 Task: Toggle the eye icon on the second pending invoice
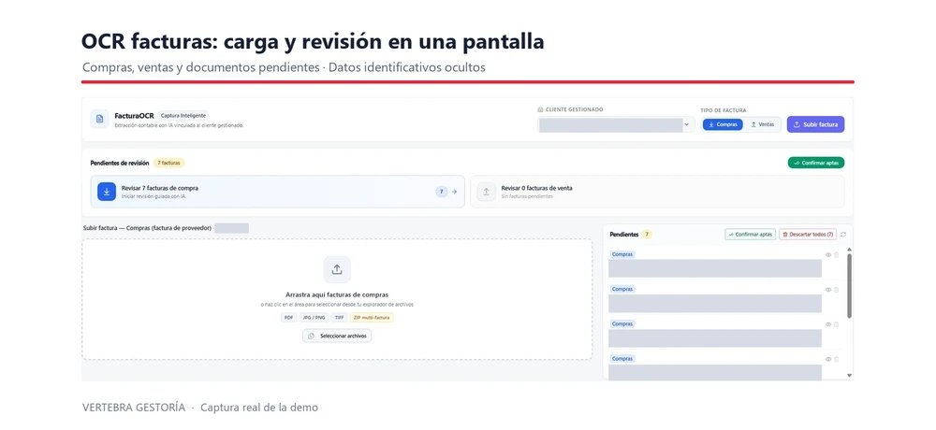pyautogui.click(x=828, y=290)
